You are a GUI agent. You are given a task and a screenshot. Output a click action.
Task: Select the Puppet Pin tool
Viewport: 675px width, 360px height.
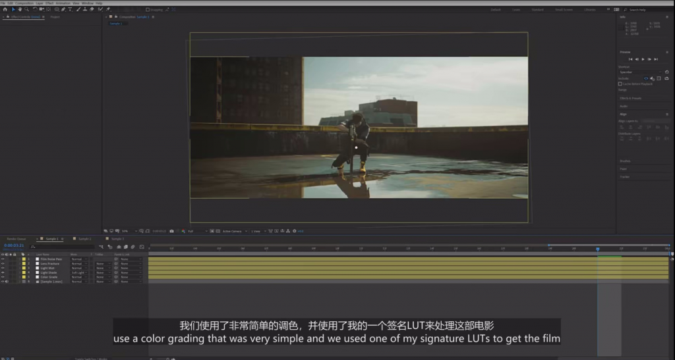[107, 9]
